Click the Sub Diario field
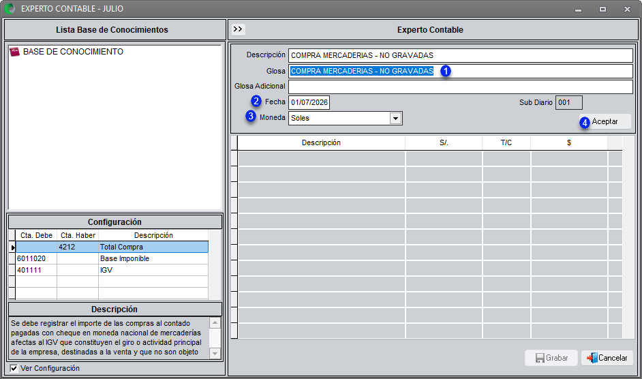This screenshot has height=379, width=642. pos(568,102)
